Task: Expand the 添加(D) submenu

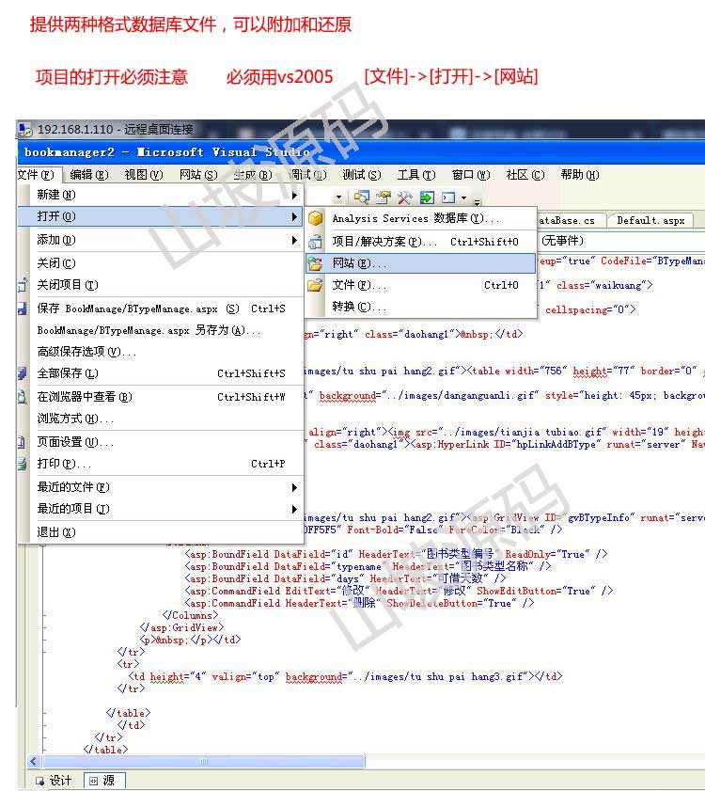Action: click(x=161, y=240)
